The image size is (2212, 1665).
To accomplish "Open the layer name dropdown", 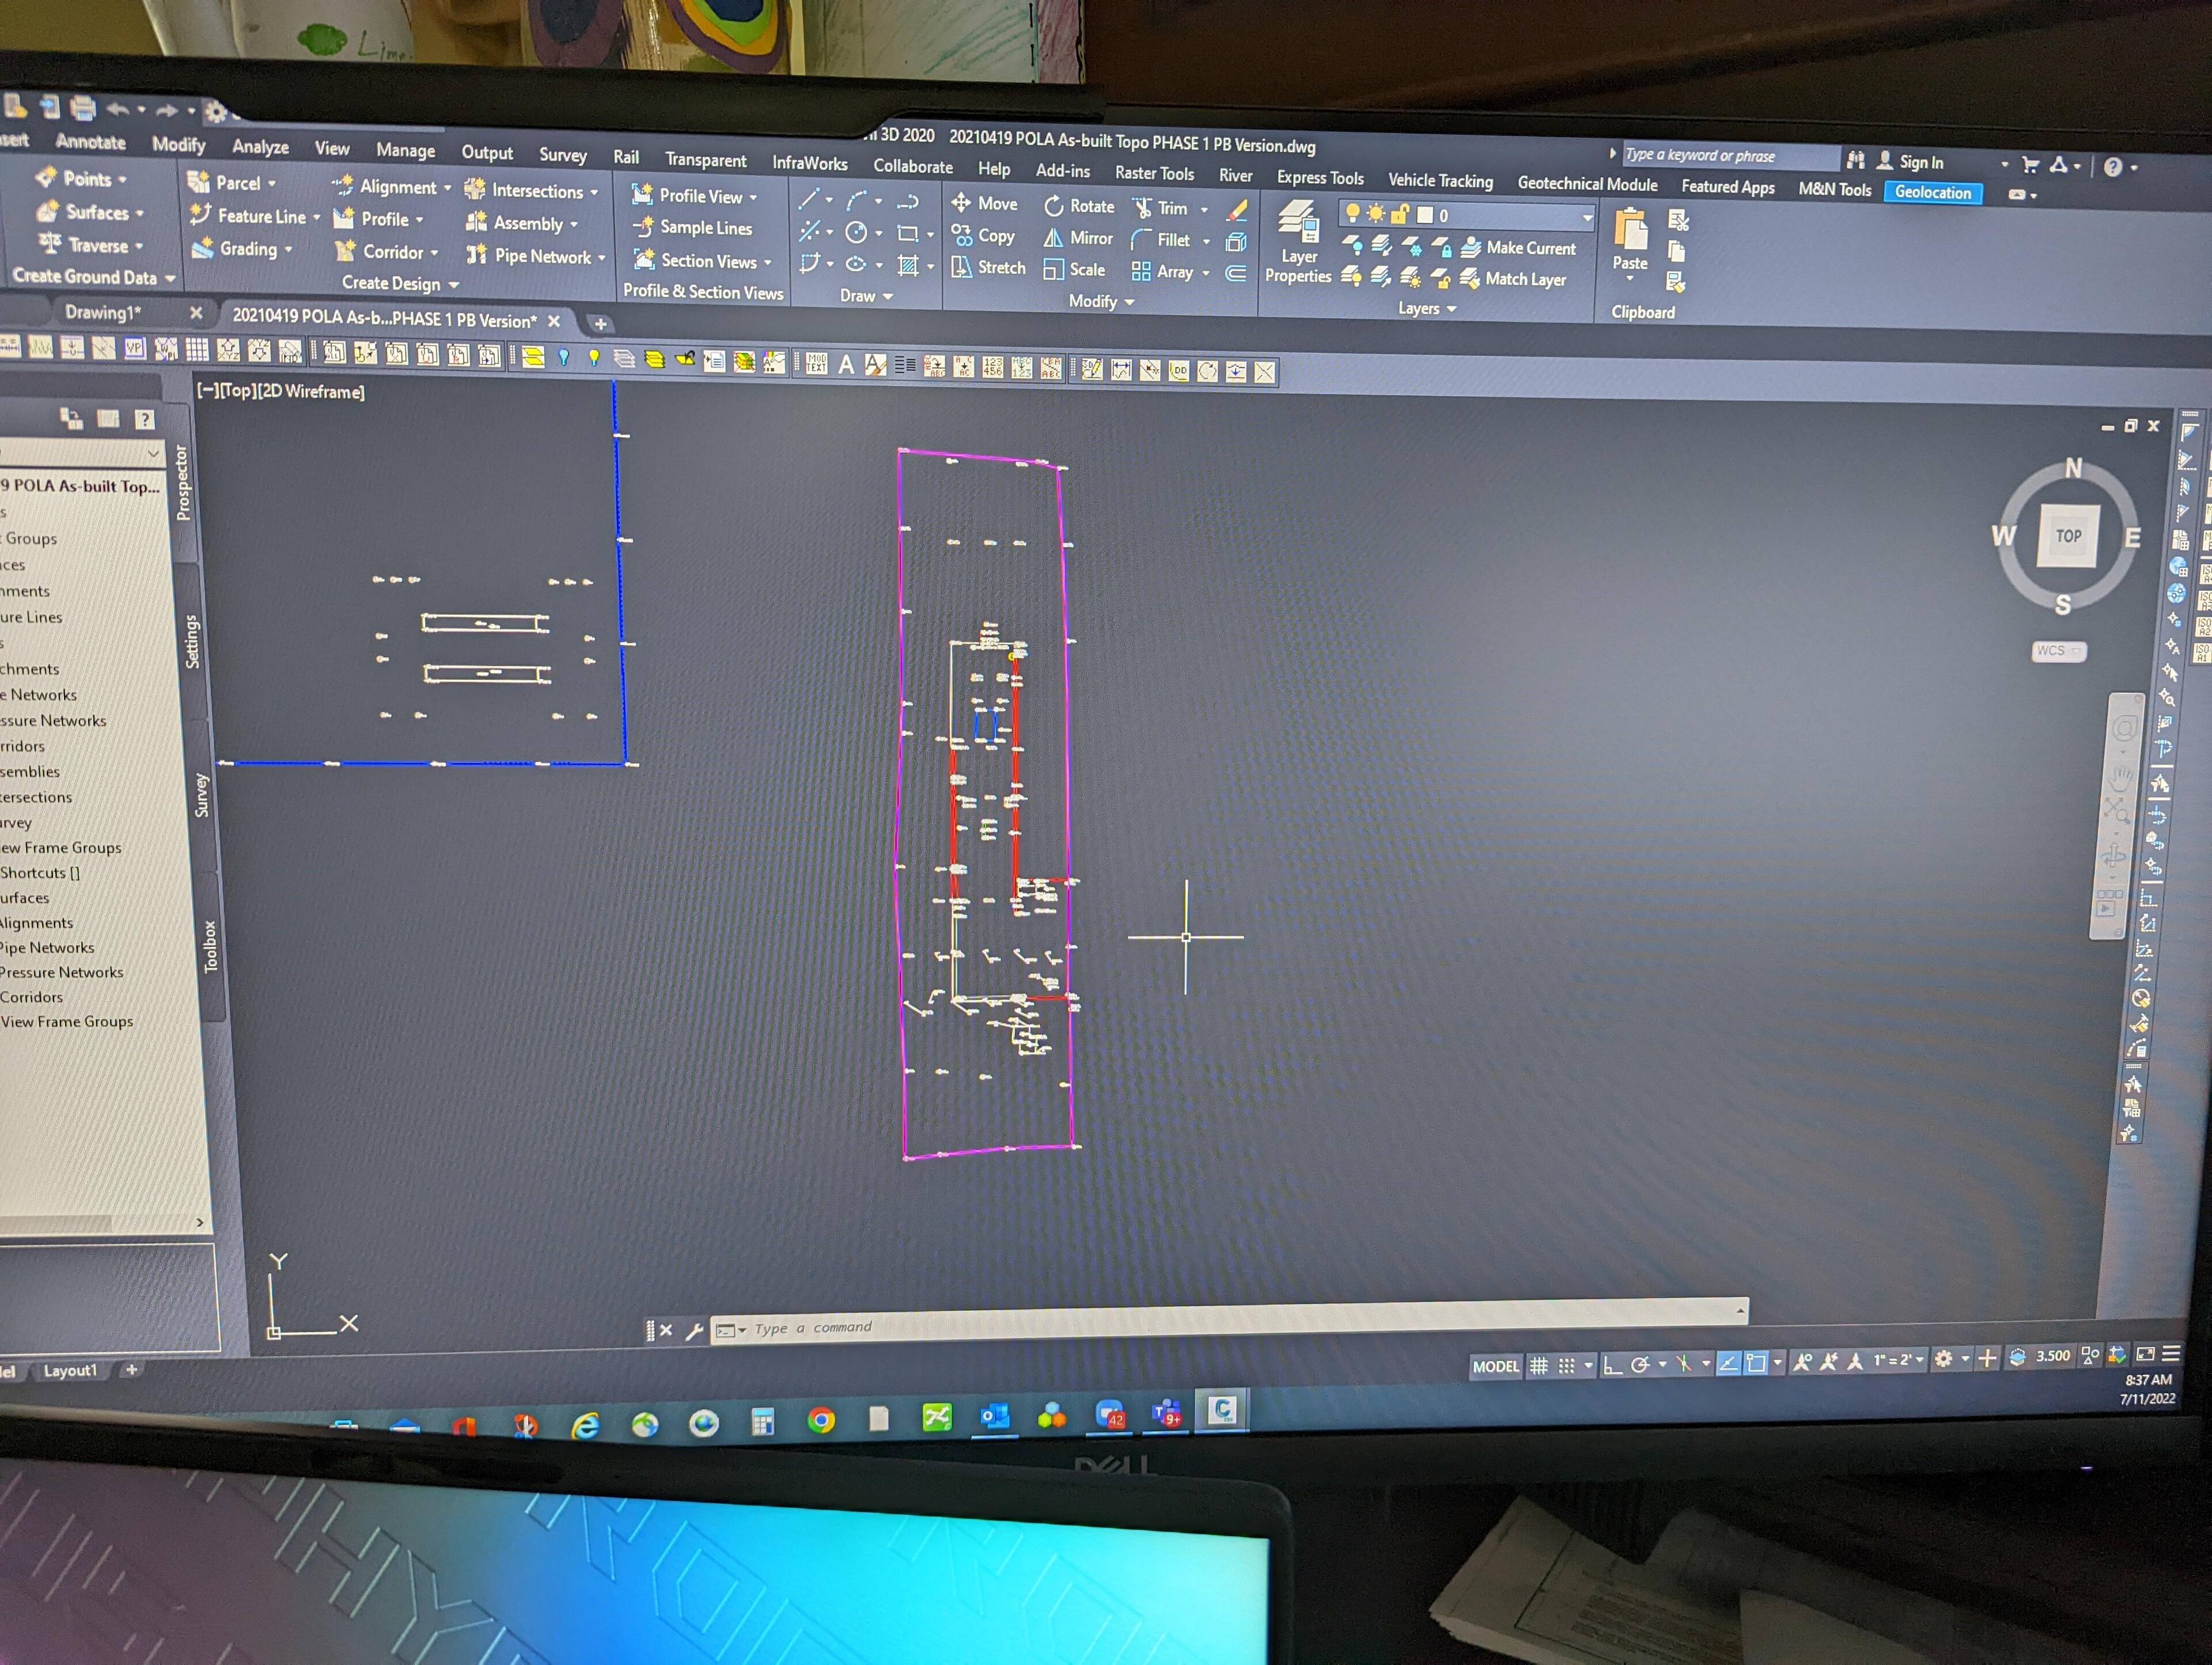I will tap(1587, 217).
